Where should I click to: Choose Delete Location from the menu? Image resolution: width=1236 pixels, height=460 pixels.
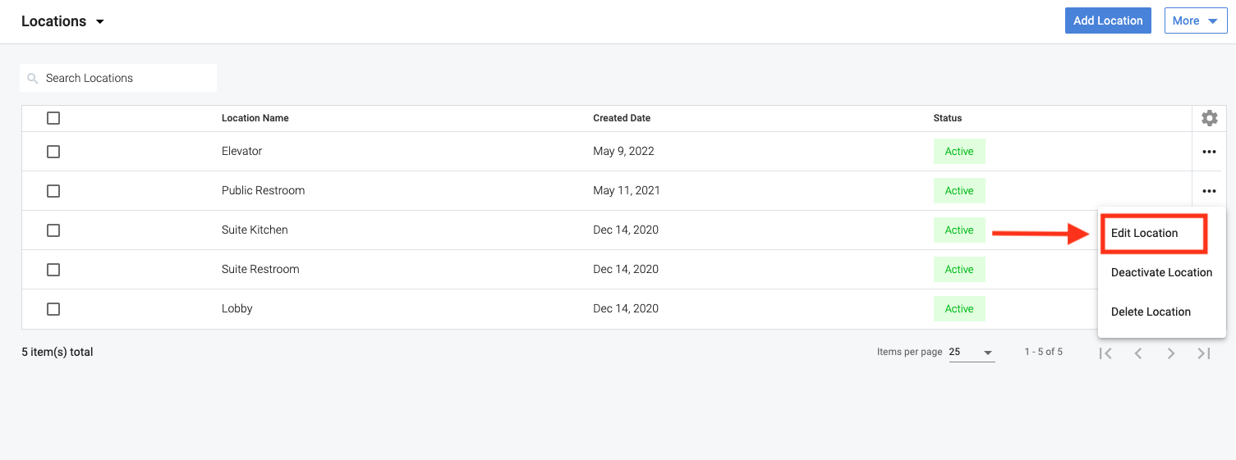[x=1151, y=312]
